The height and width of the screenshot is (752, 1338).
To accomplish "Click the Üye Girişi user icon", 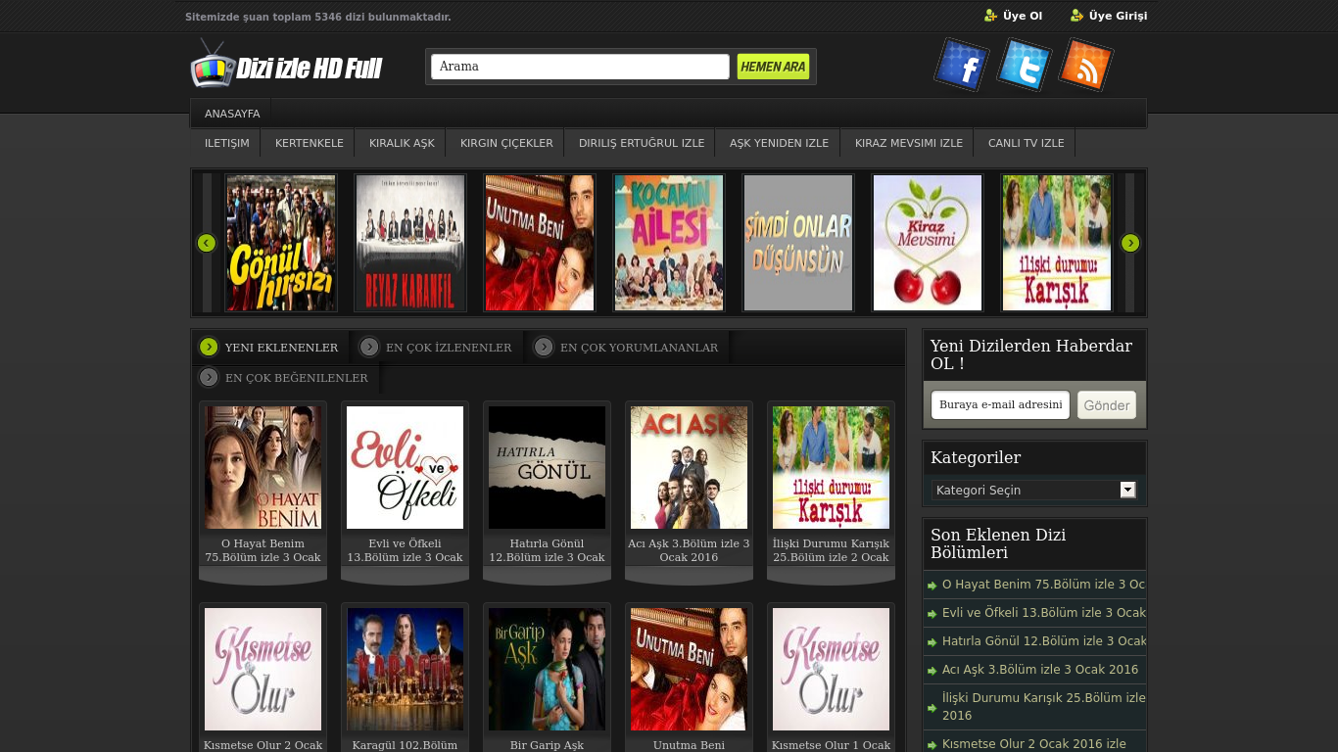I will 1076,16.
